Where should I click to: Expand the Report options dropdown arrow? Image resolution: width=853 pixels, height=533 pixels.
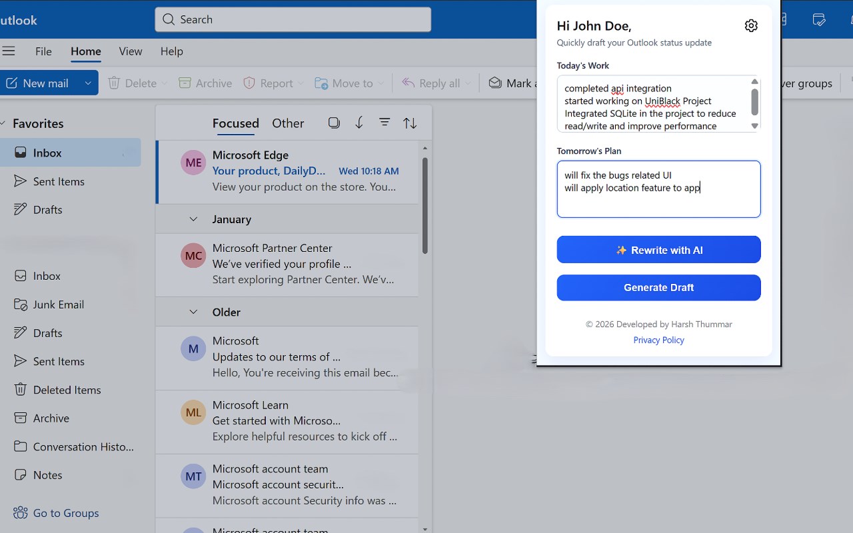pos(301,83)
